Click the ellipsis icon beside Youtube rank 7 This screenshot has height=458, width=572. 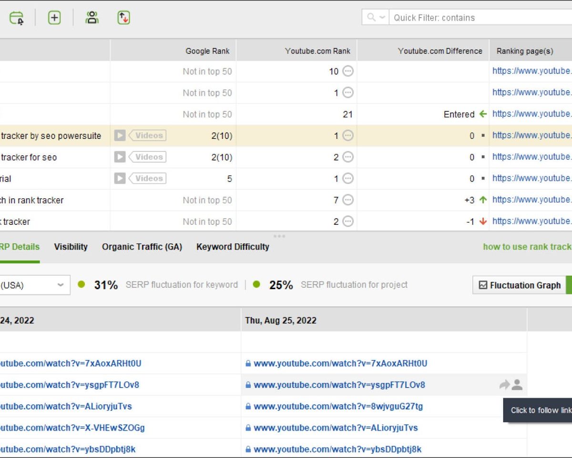click(x=348, y=200)
